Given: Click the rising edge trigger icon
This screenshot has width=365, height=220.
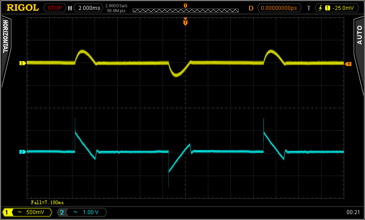Looking at the screenshot, I should [x=321, y=8].
